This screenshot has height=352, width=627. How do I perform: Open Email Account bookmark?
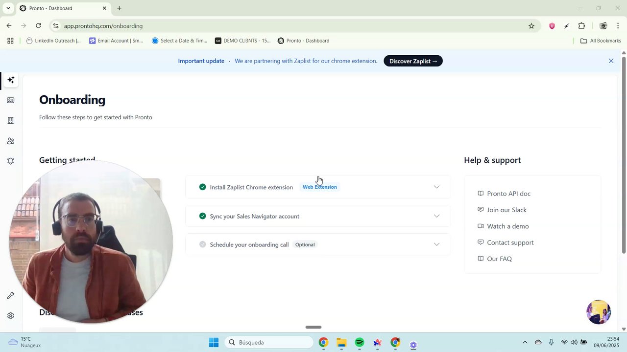(x=116, y=41)
